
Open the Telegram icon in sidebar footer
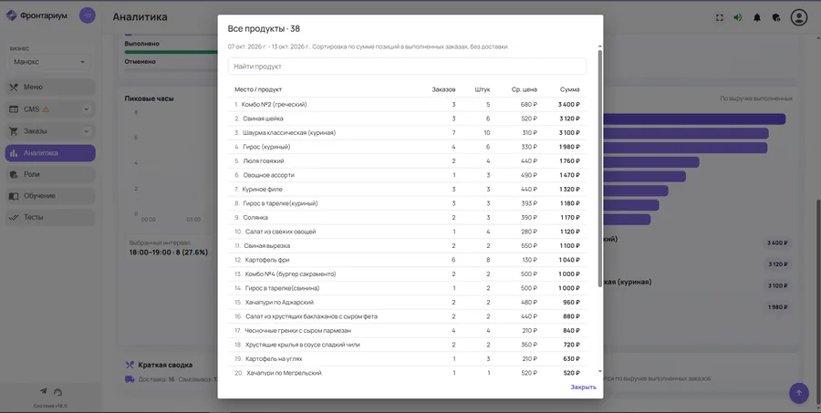coord(44,391)
